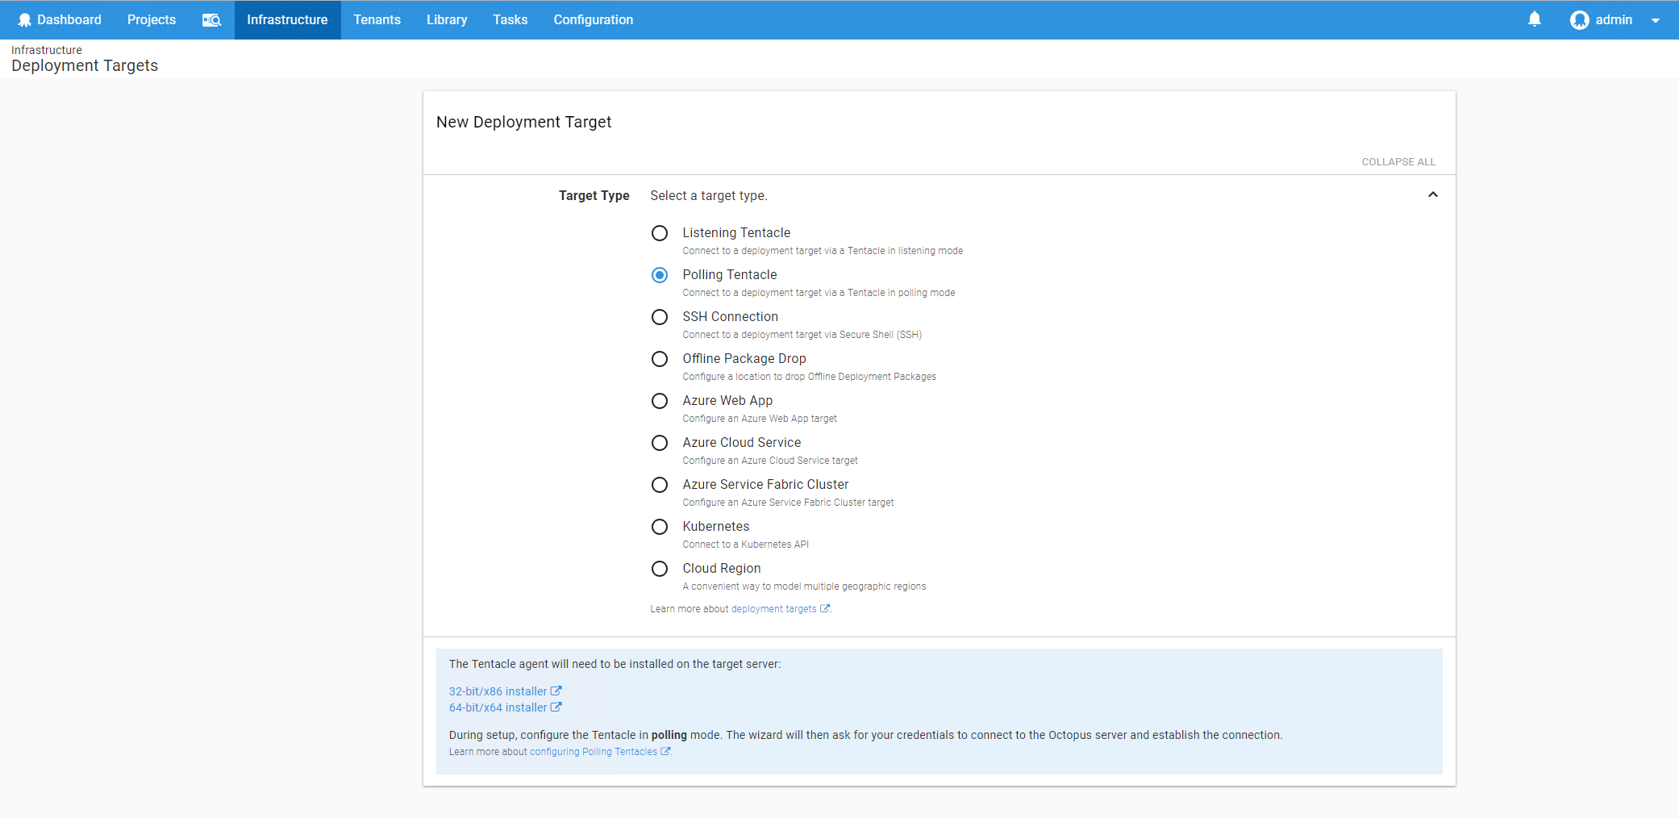Image resolution: width=1679 pixels, height=818 pixels.
Task: Click external link icon next to 32-bit installer
Action: pyautogui.click(x=556, y=691)
